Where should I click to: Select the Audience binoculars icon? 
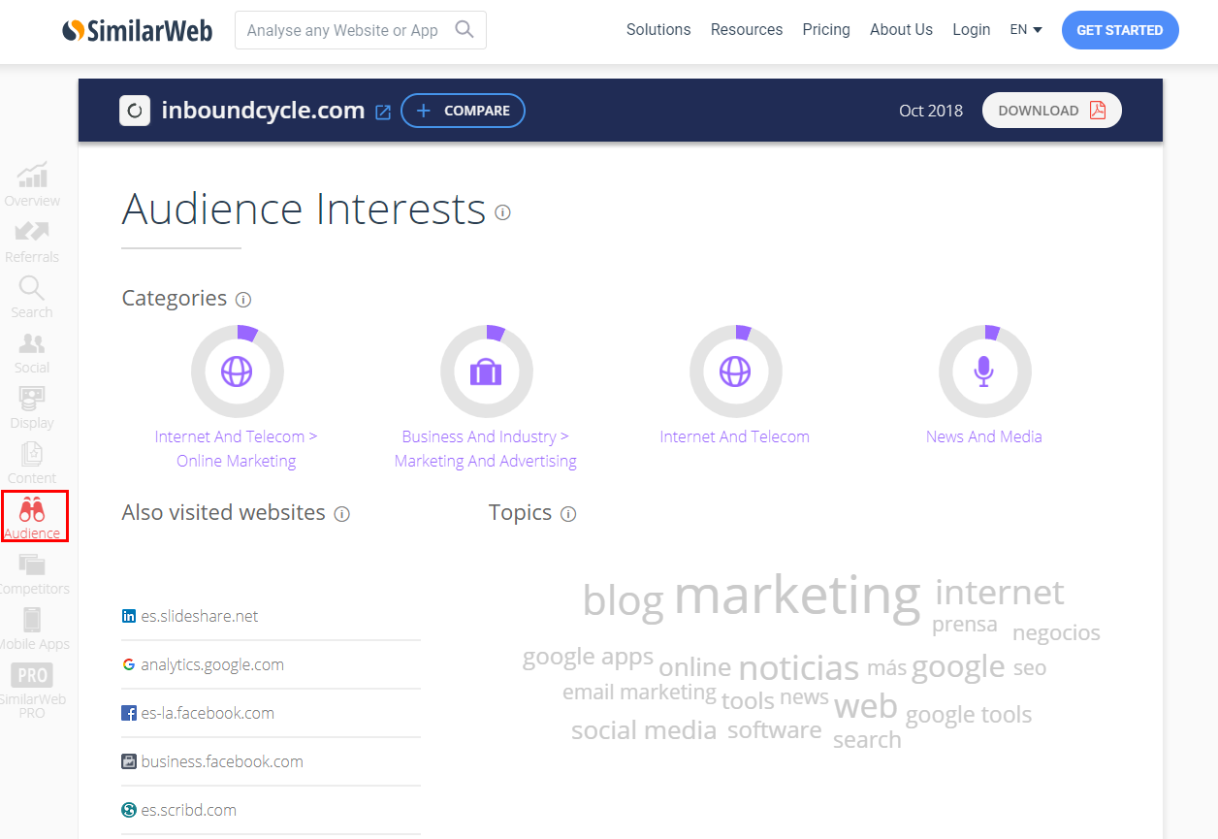coord(32,509)
